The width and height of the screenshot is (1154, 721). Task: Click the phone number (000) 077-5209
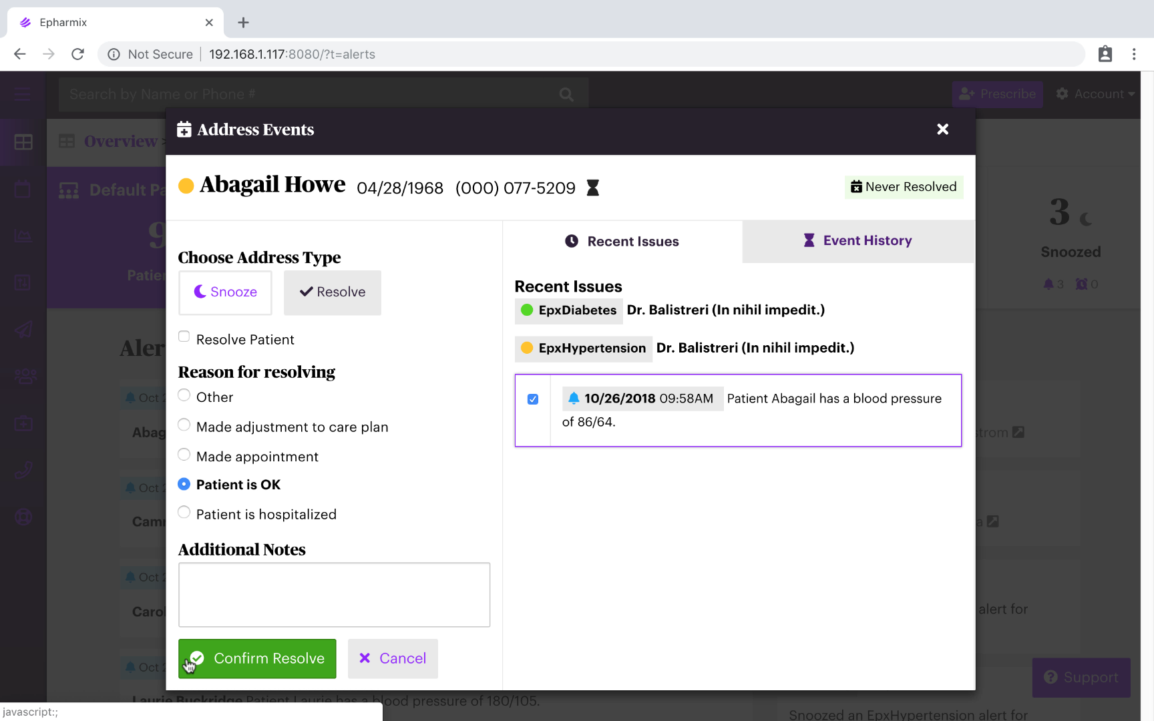[x=516, y=188]
